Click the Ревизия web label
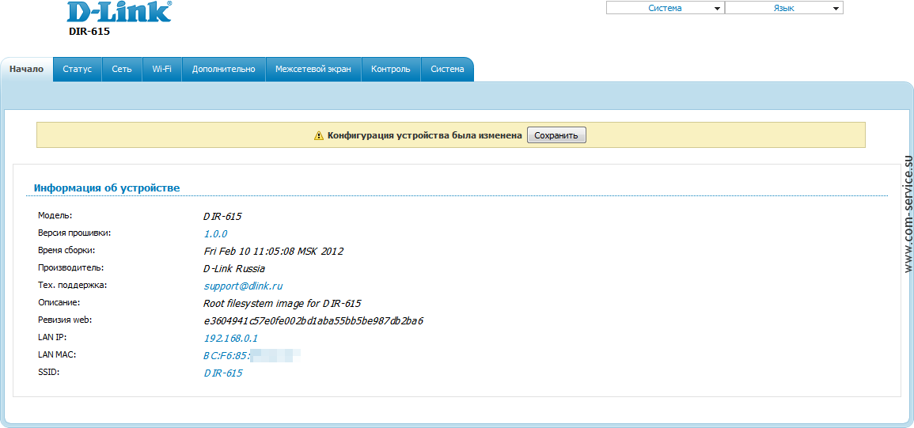Image resolution: width=914 pixels, height=428 pixels. 65,320
